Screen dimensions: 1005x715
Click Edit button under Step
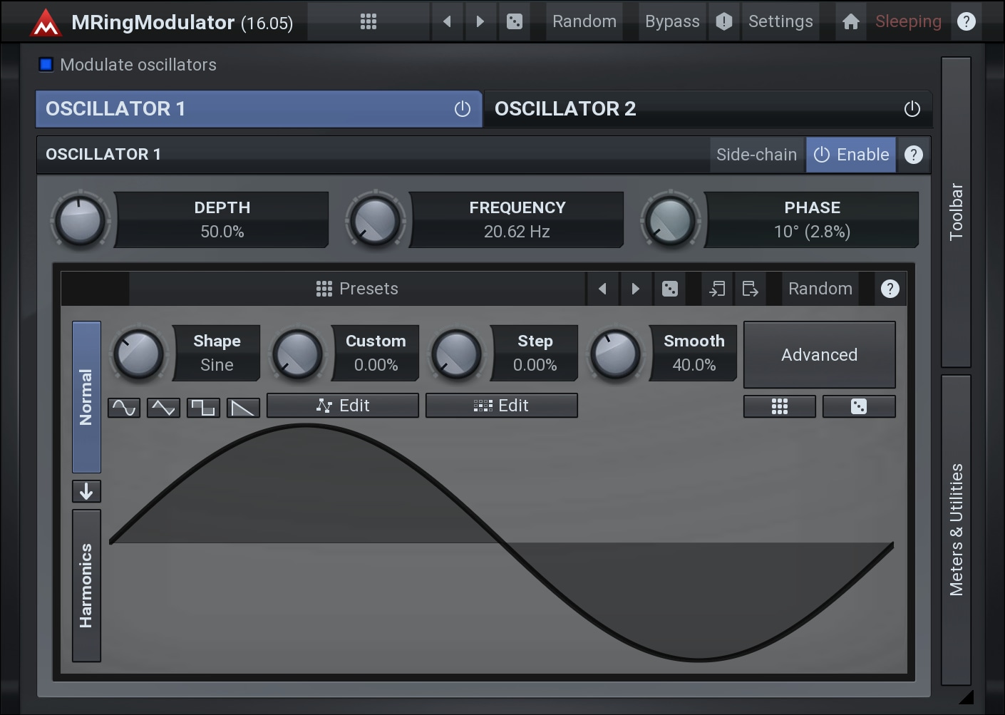(x=502, y=406)
